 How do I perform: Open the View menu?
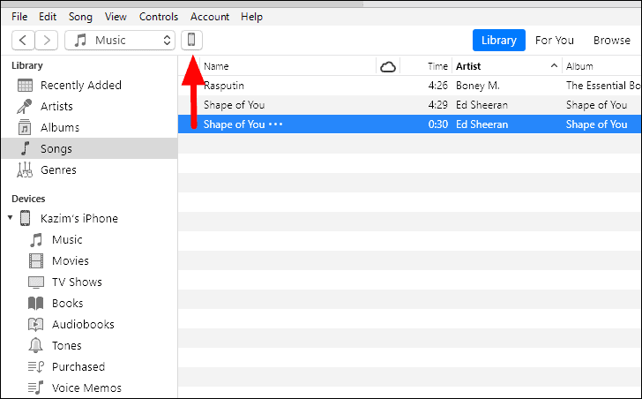pyautogui.click(x=116, y=17)
